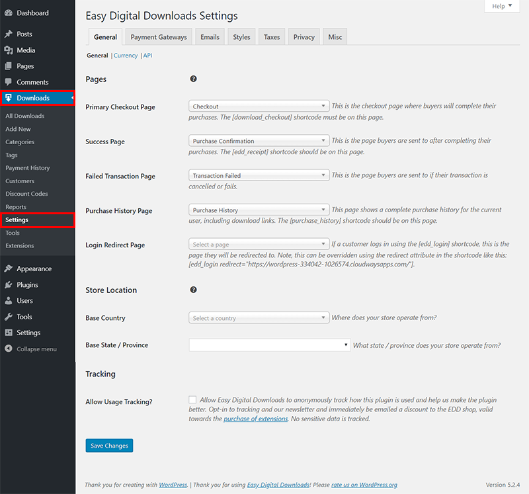529x494 pixels.
Task: Expand the Help panel at top right
Action: pos(502,6)
